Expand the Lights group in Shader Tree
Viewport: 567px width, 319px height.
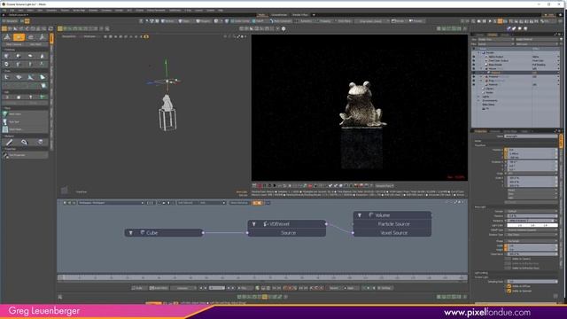(x=479, y=97)
